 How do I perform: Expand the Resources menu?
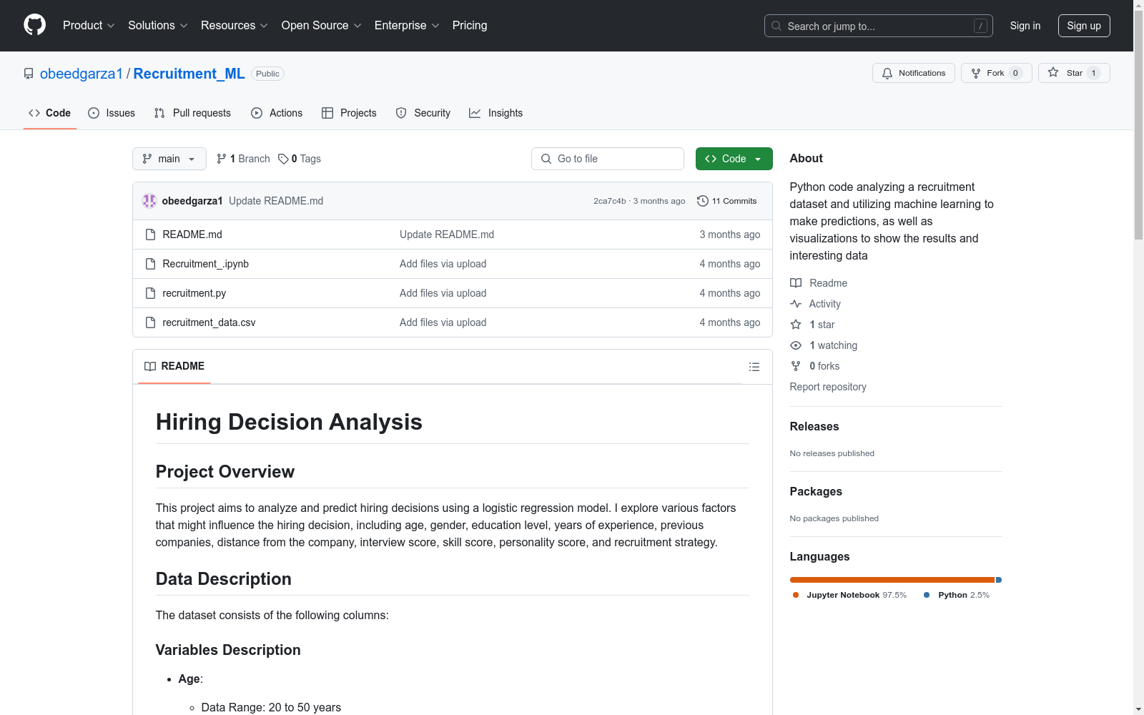[x=234, y=25]
